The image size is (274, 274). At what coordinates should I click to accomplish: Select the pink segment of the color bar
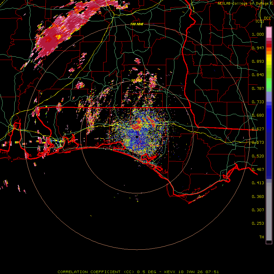pos(269,33)
